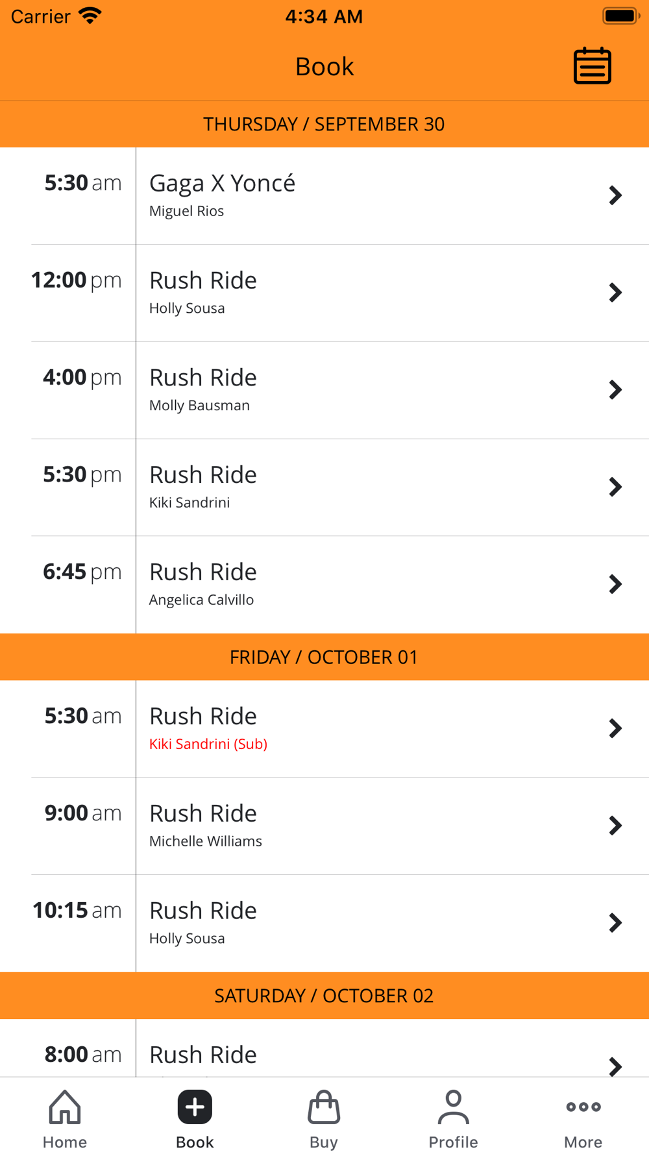Tap the Wi-Fi status icon
The image size is (649, 1154).
pyautogui.click(x=90, y=16)
